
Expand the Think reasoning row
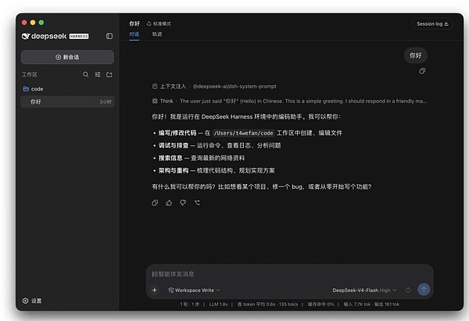[289, 101]
